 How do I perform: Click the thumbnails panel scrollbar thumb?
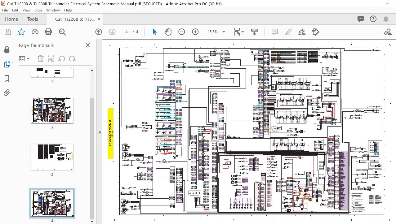coord(92,158)
